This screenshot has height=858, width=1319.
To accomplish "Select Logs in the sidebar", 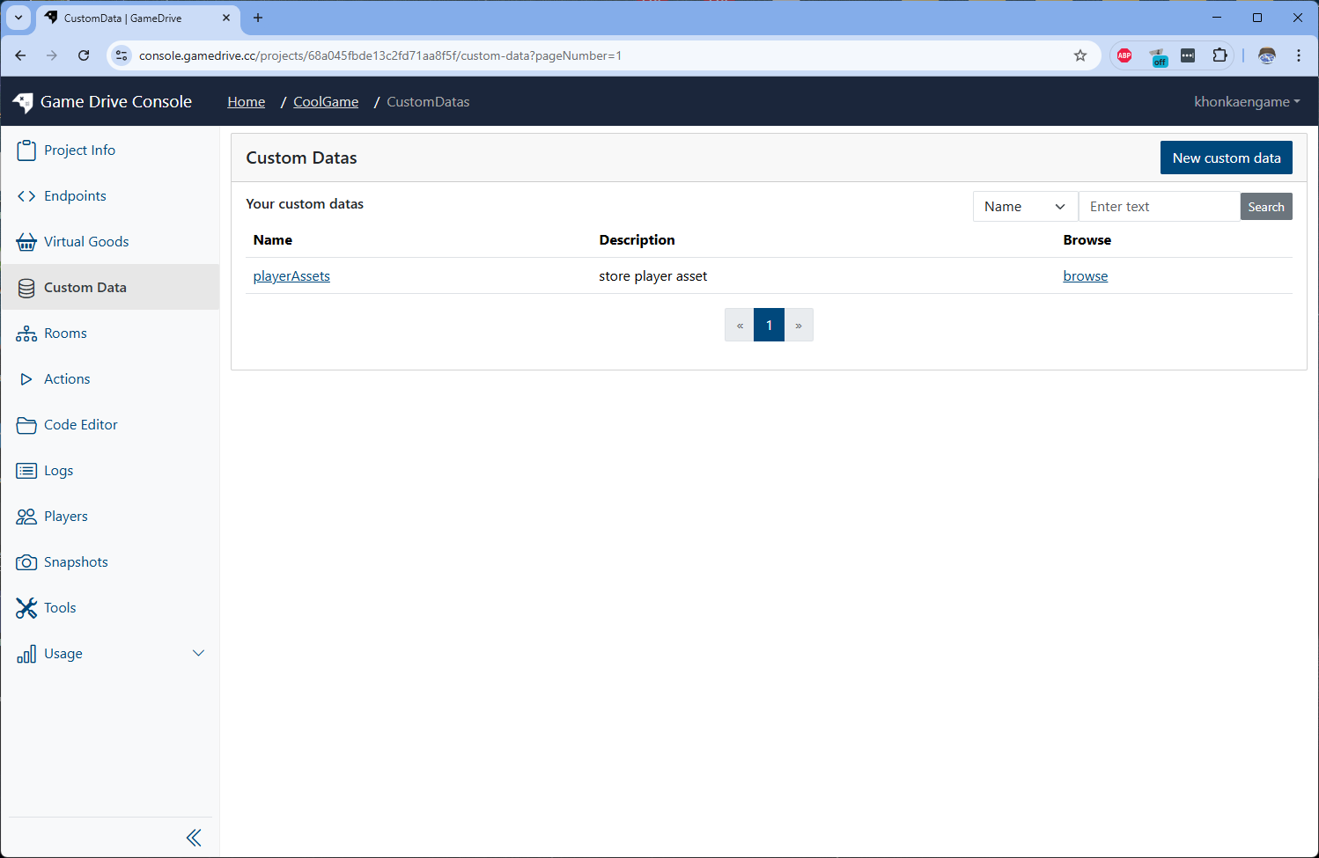I will click(x=58, y=471).
